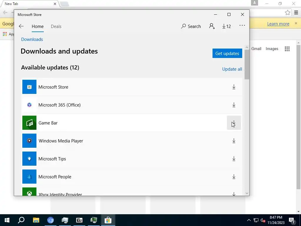Open the Google apps grid icon
The height and width of the screenshot is (226, 301).
tap(287, 49)
